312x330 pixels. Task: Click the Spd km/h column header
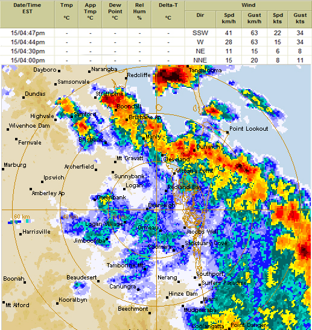coord(229,19)
